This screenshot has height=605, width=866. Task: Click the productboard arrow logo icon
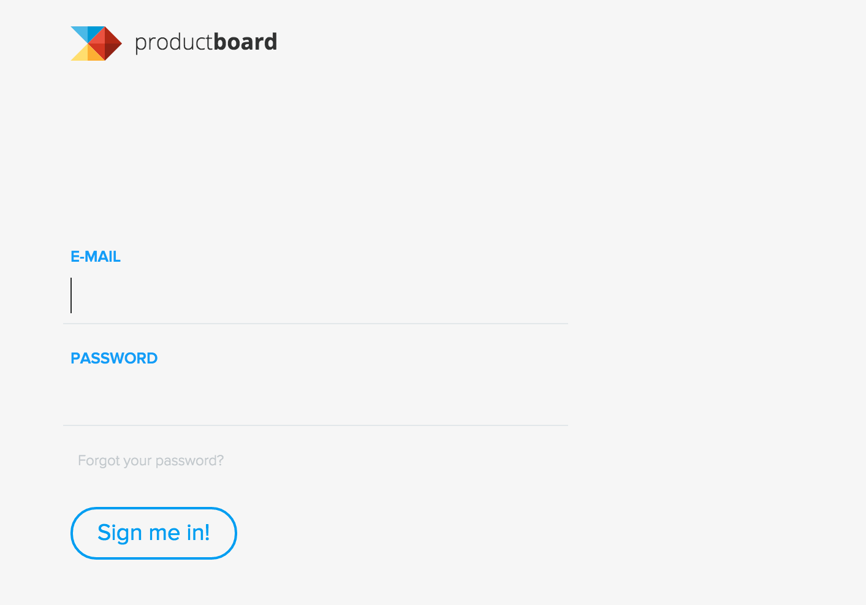tap(96, 44)
